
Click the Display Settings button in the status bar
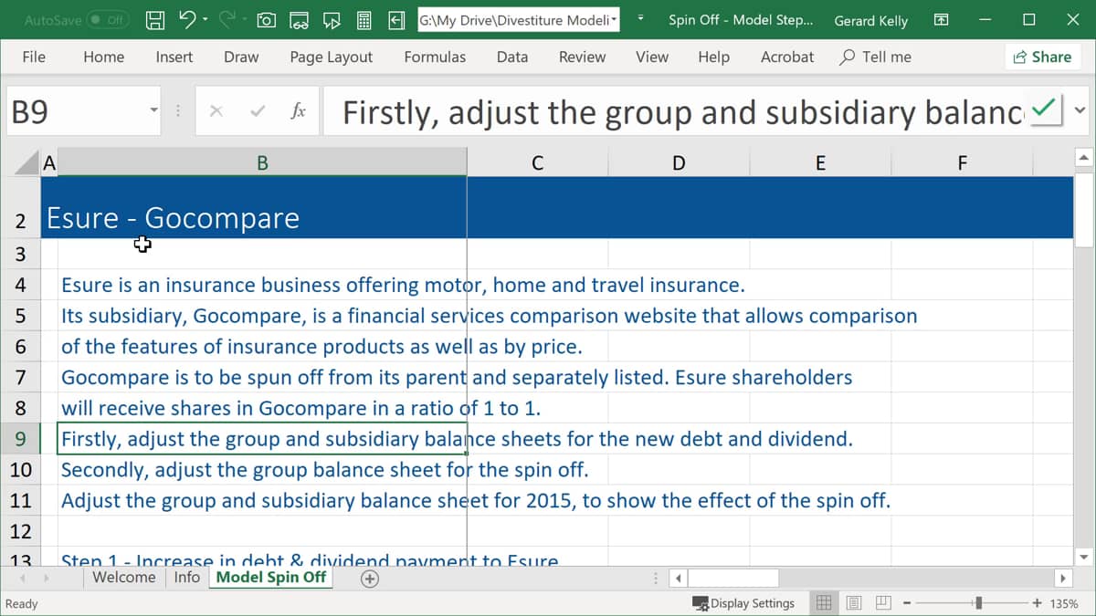[743, 602]
